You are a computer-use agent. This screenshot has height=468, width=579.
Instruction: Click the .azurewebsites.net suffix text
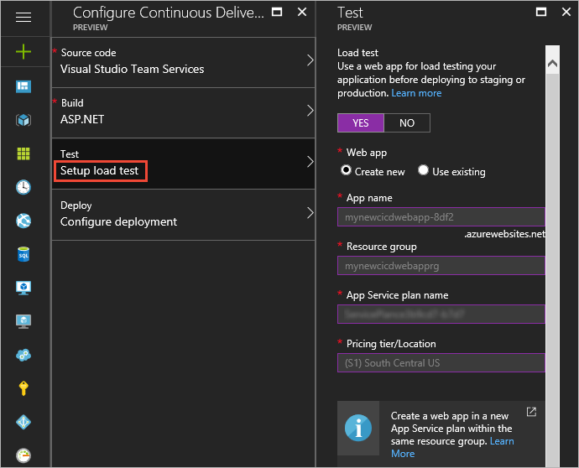[505, 234]
